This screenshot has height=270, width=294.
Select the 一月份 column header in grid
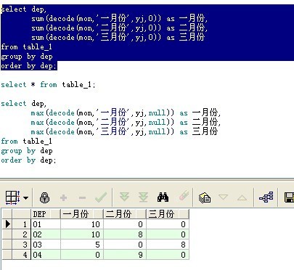pyautogui.click(x=82, y=214)
